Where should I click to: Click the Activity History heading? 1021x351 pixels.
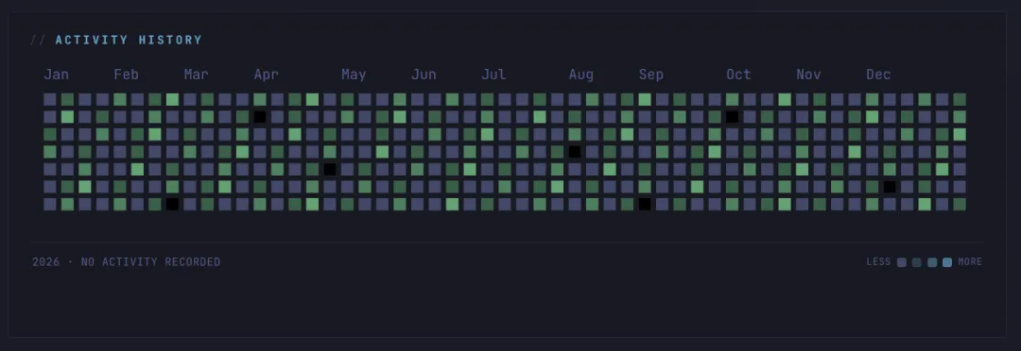(129, 41)
